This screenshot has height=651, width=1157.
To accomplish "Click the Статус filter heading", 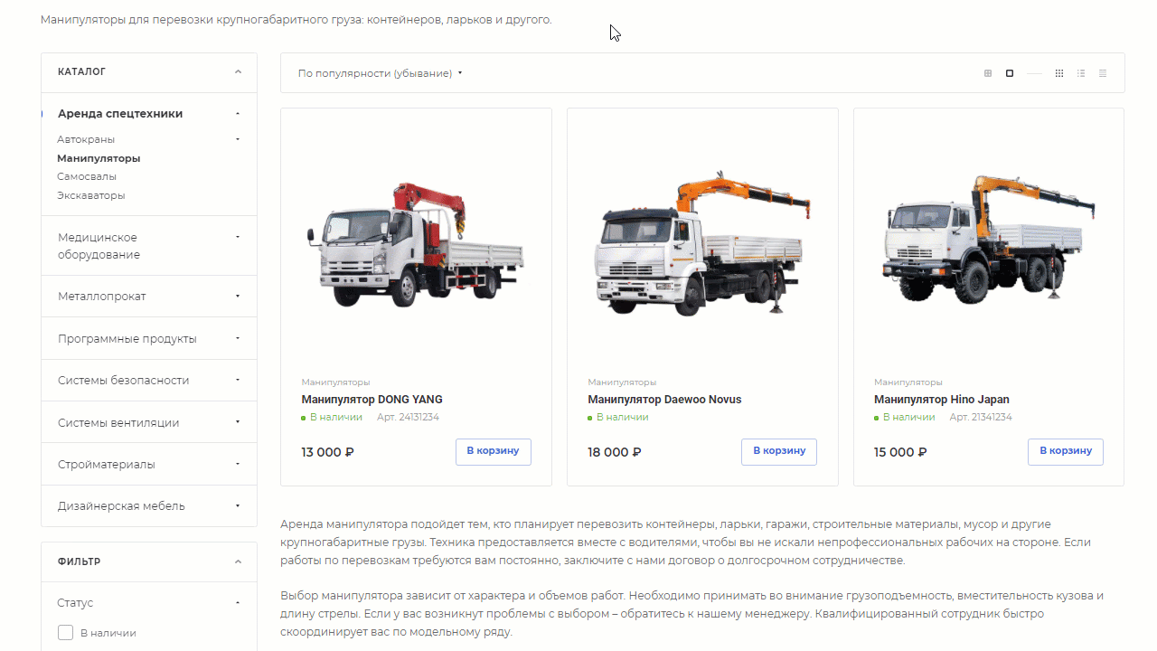I will pos(75,603).
